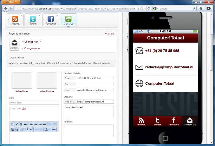Remove the Facebook tab via its x
The height and width of the screenshot is (146, 215).
click(57, 15)
